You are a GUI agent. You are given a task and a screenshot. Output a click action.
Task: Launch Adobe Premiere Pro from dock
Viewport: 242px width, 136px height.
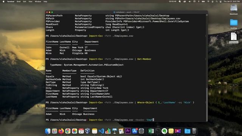point(128,131)
